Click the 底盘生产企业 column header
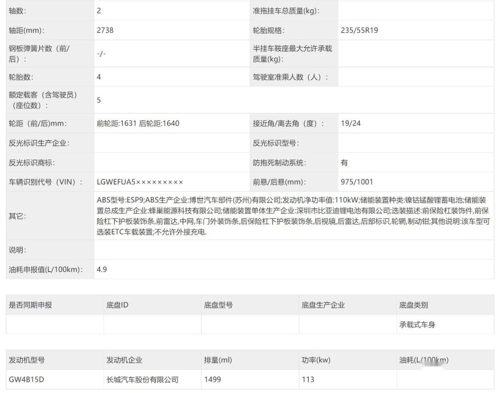This screenshot has height=393, width=498. click(323, 305)
